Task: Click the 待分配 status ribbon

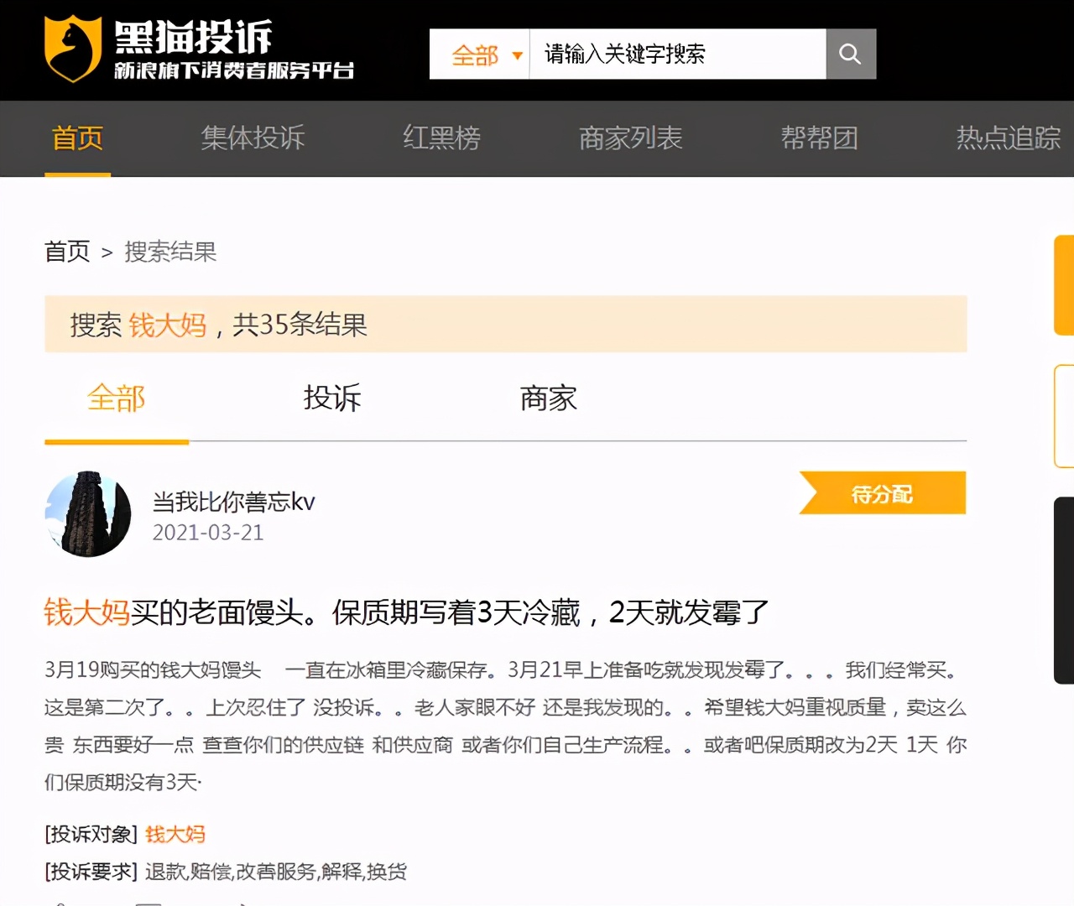Action: click(x=881, y=494)
